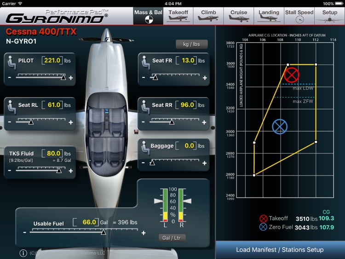Edit the Seat FR weight field 13.0
The width and height of the screenshot is (345, 259).
186,61
